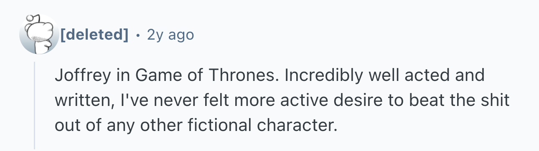Click the word out starting the last line
The image size is (539, 151).
(65, 124)
